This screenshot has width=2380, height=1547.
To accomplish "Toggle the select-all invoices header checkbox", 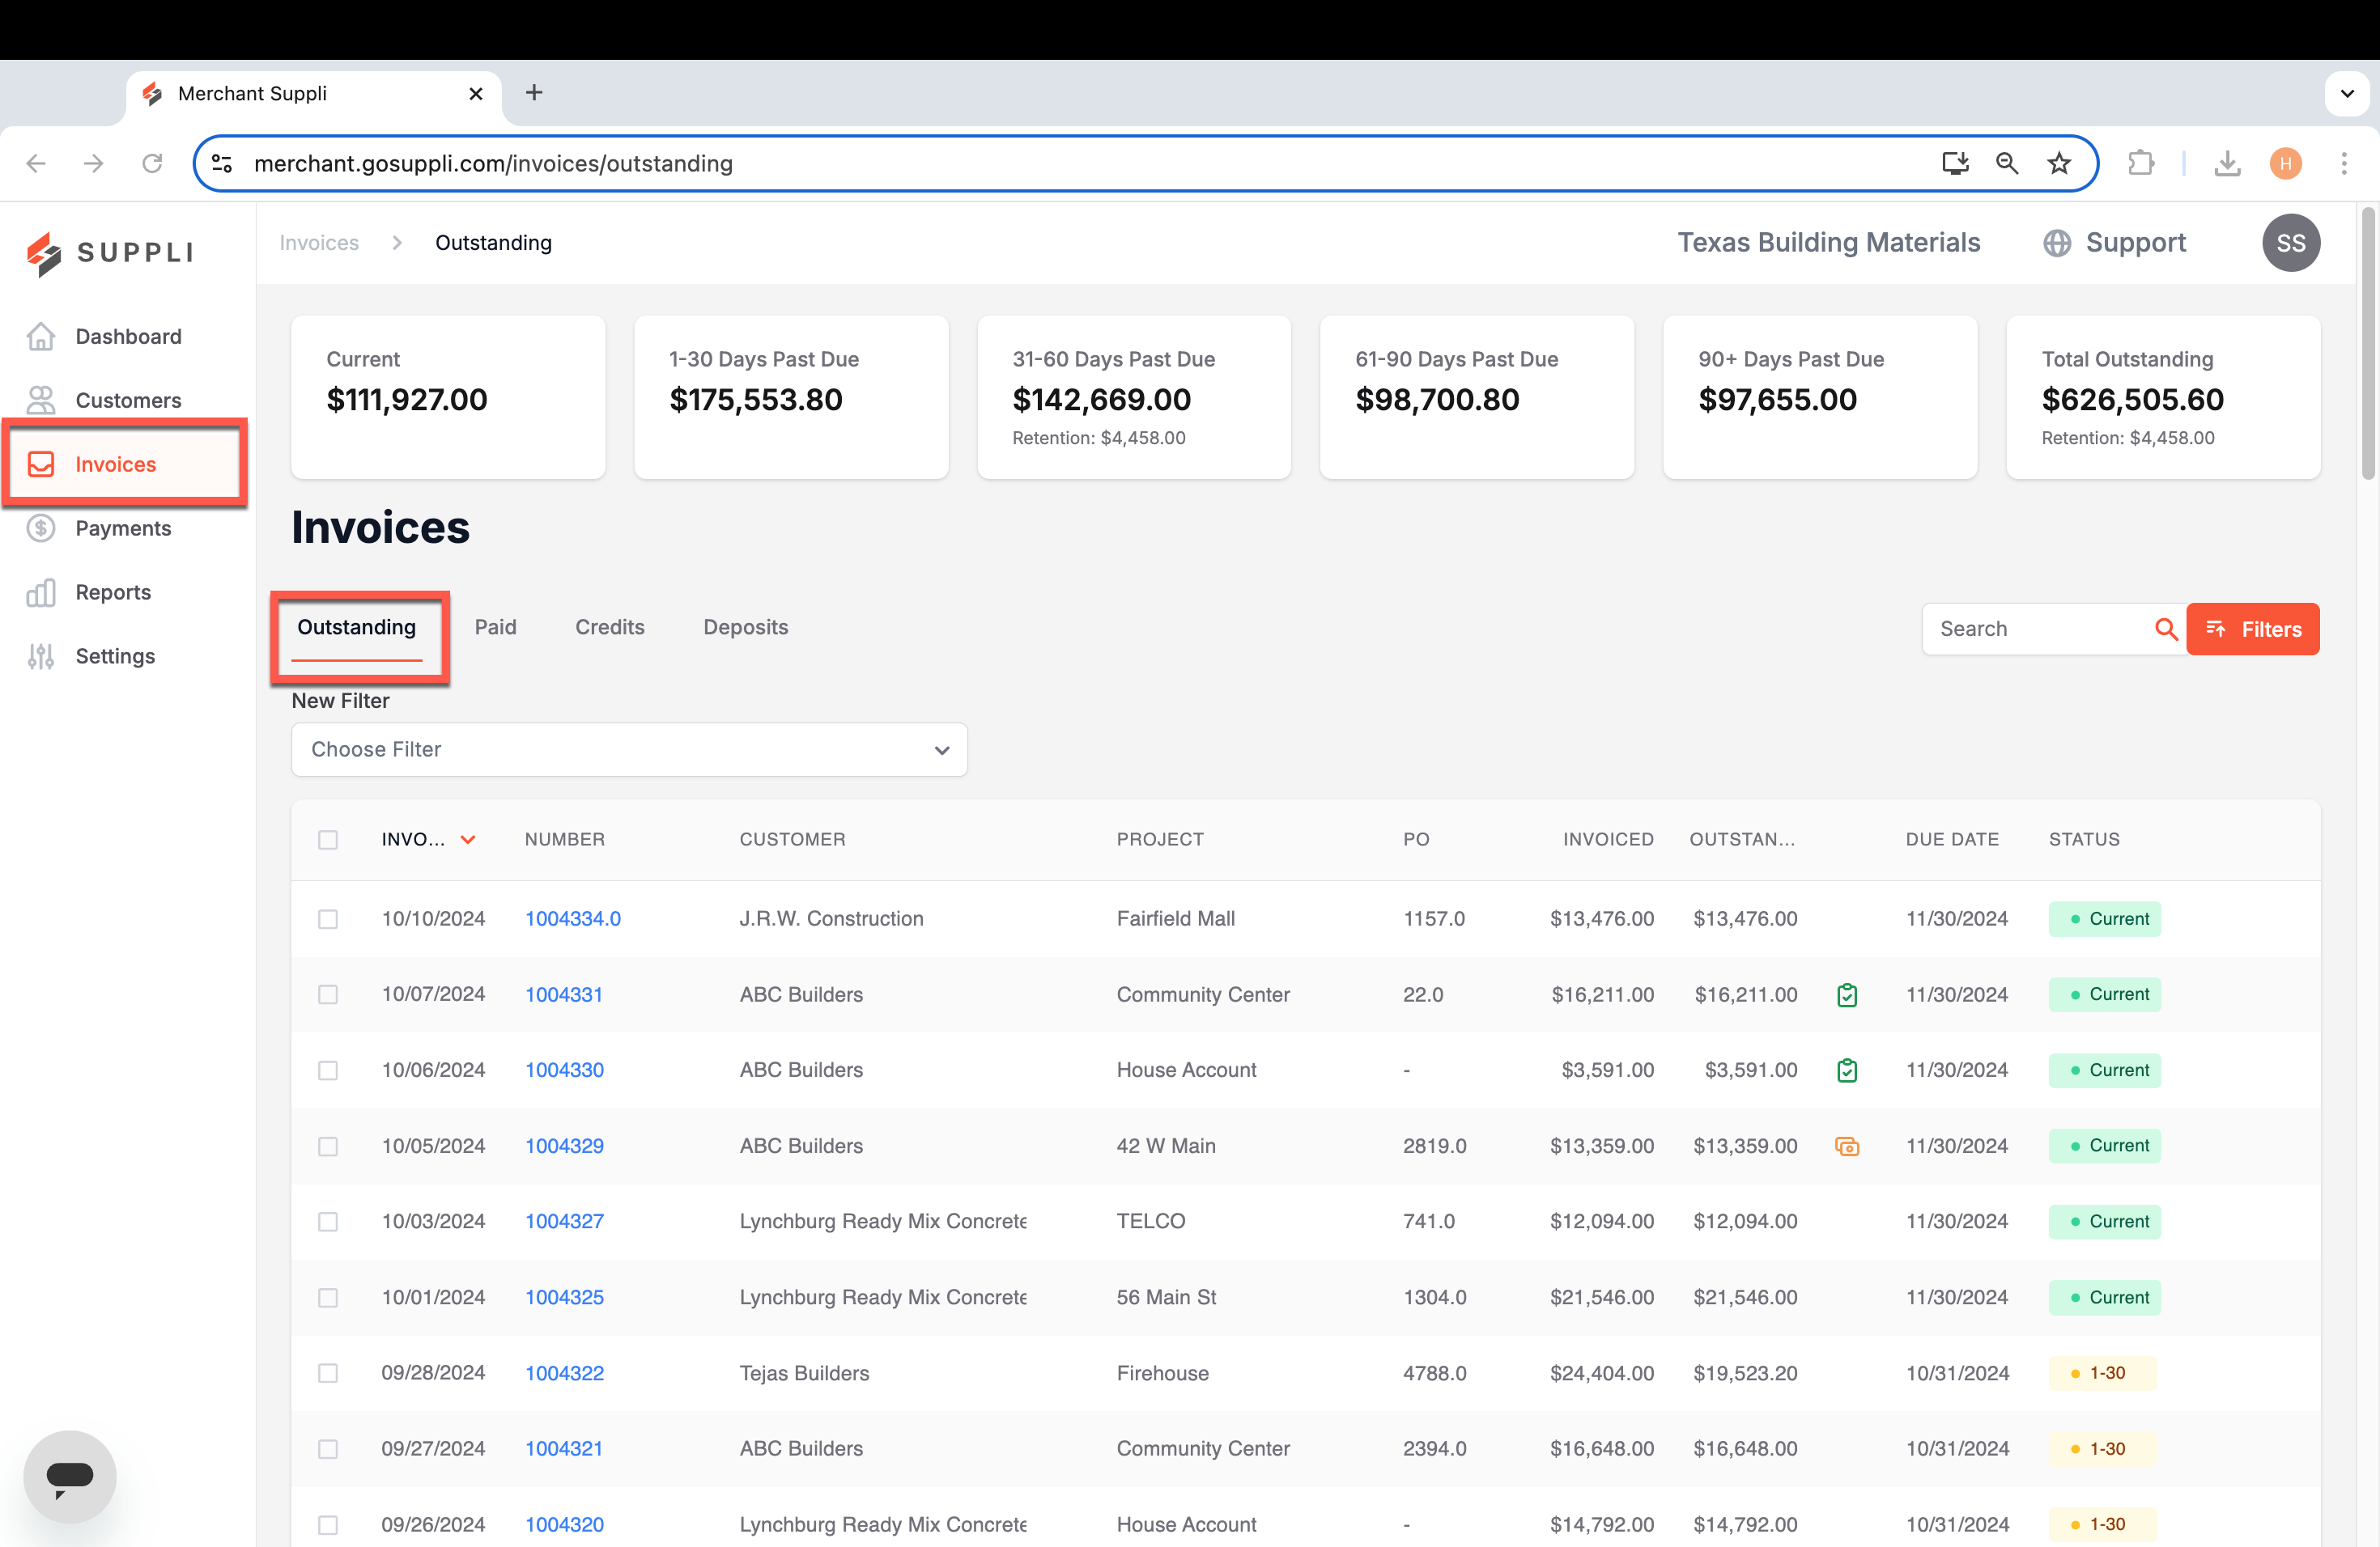I will [x=328, y=840].
